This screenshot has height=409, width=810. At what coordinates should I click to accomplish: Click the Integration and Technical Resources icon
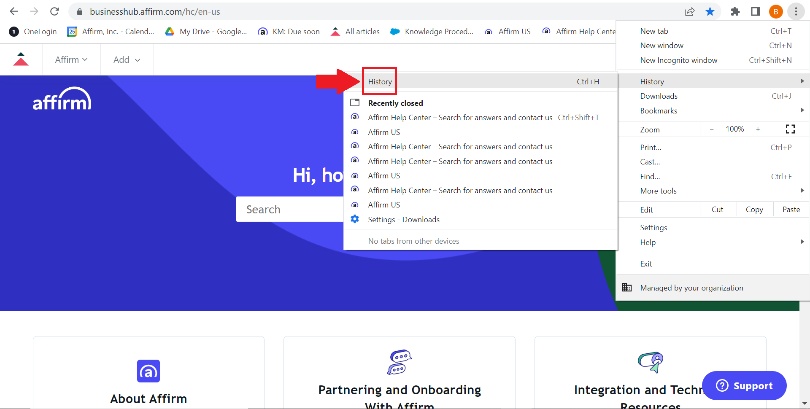click(x=651, y=362)
